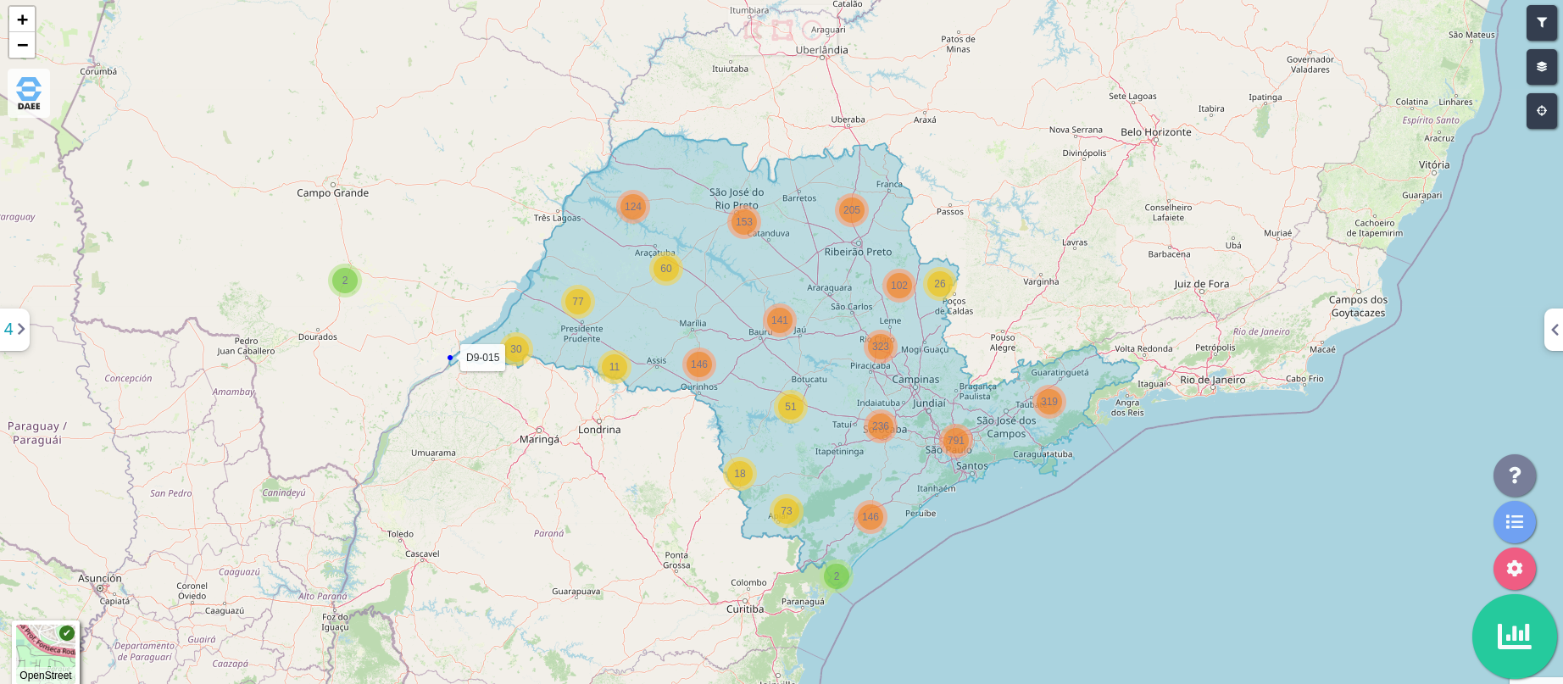
Task: Select the OpenStreet basemap thumbnail
Action: tap(46, 652)
